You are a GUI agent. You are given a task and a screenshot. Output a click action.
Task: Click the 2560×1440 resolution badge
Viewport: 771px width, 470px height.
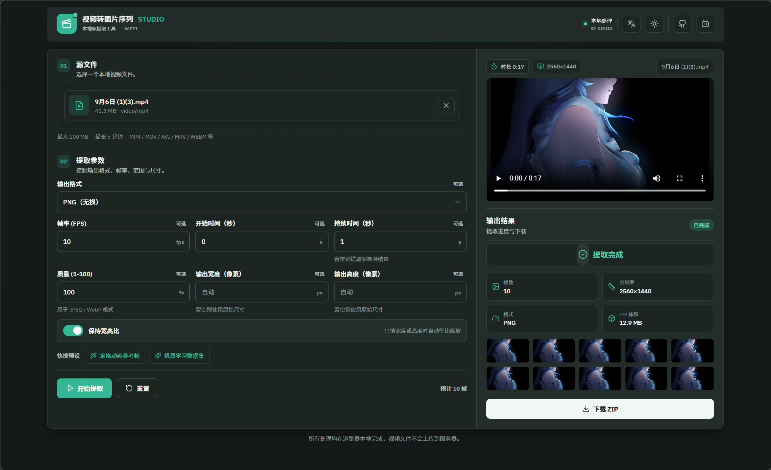pos(557,66)
